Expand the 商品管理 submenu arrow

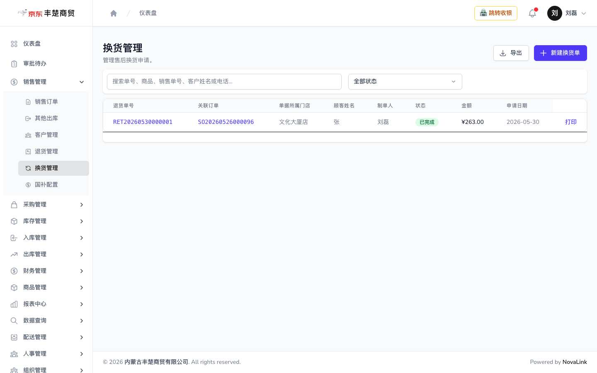point(82,288)
